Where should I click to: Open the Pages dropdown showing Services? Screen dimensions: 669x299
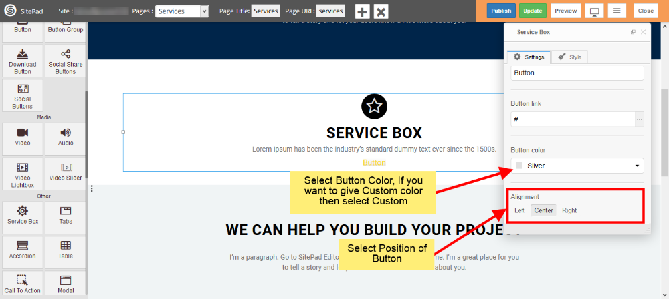pyautogui.click(x=182, y=11)
